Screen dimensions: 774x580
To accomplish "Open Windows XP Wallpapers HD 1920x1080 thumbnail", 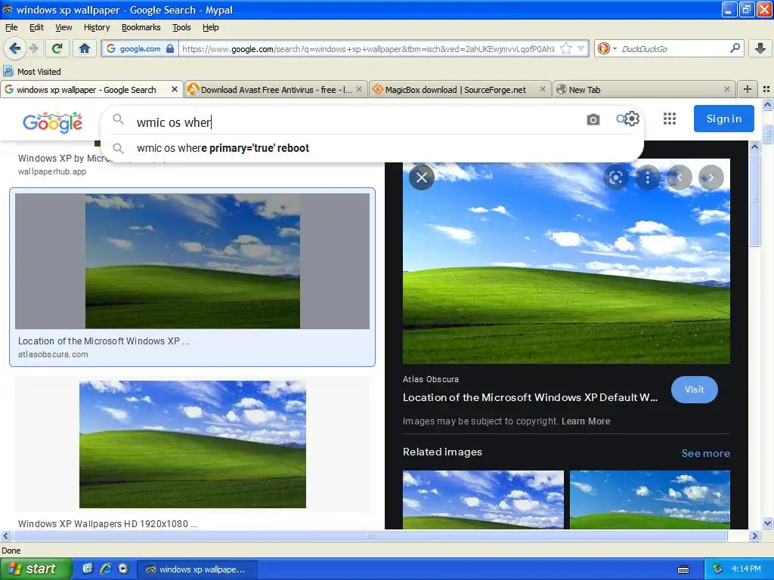I will click(x=193, y=444).
